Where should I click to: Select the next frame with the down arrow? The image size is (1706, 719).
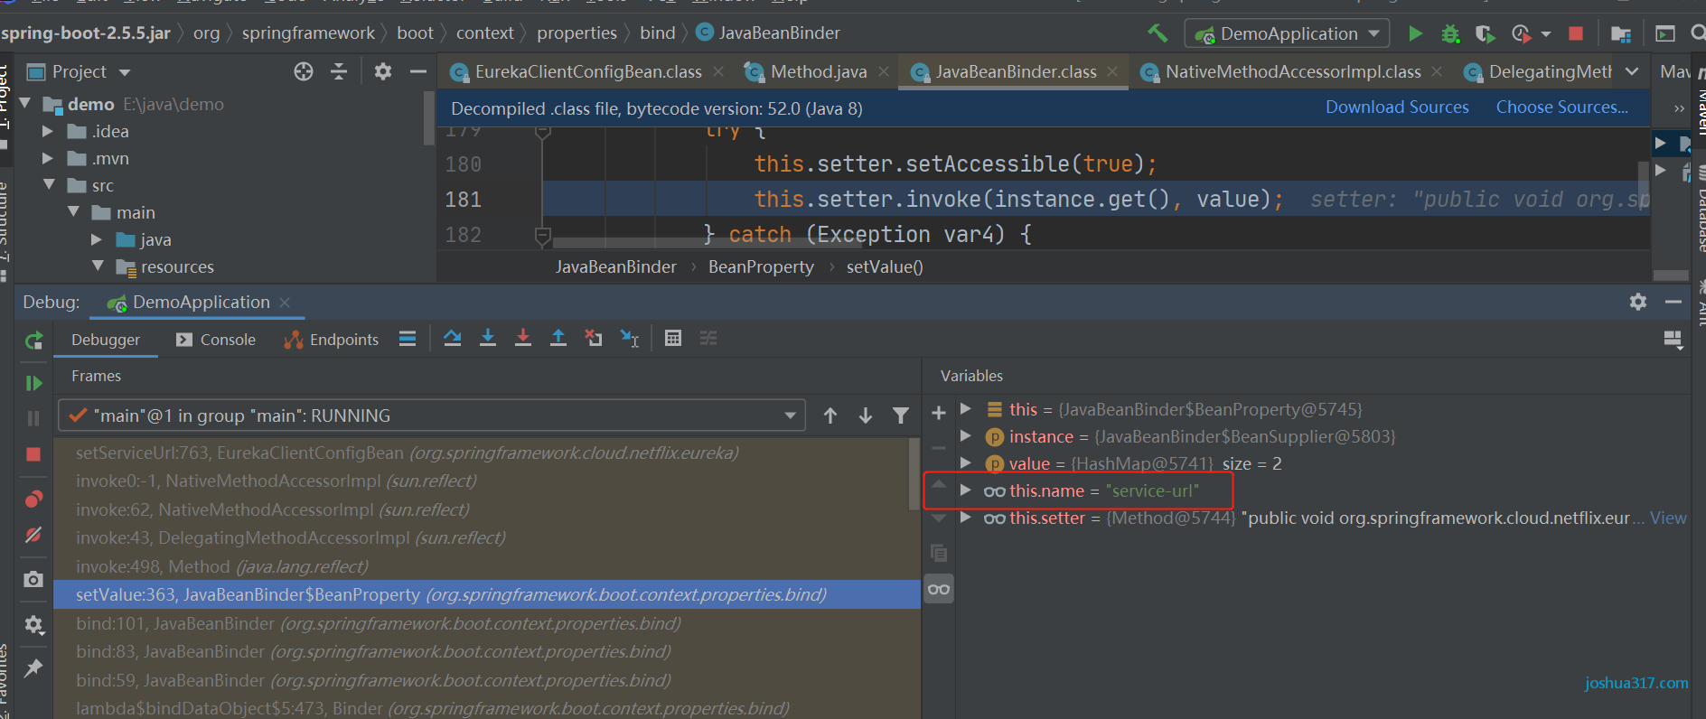coord(866,416)
